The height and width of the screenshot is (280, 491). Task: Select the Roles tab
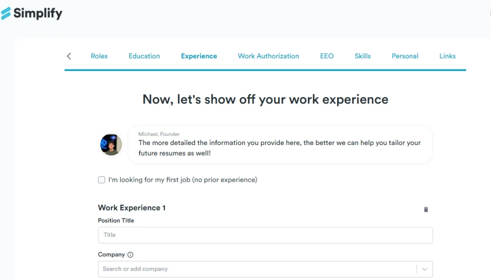click(99, 56)
